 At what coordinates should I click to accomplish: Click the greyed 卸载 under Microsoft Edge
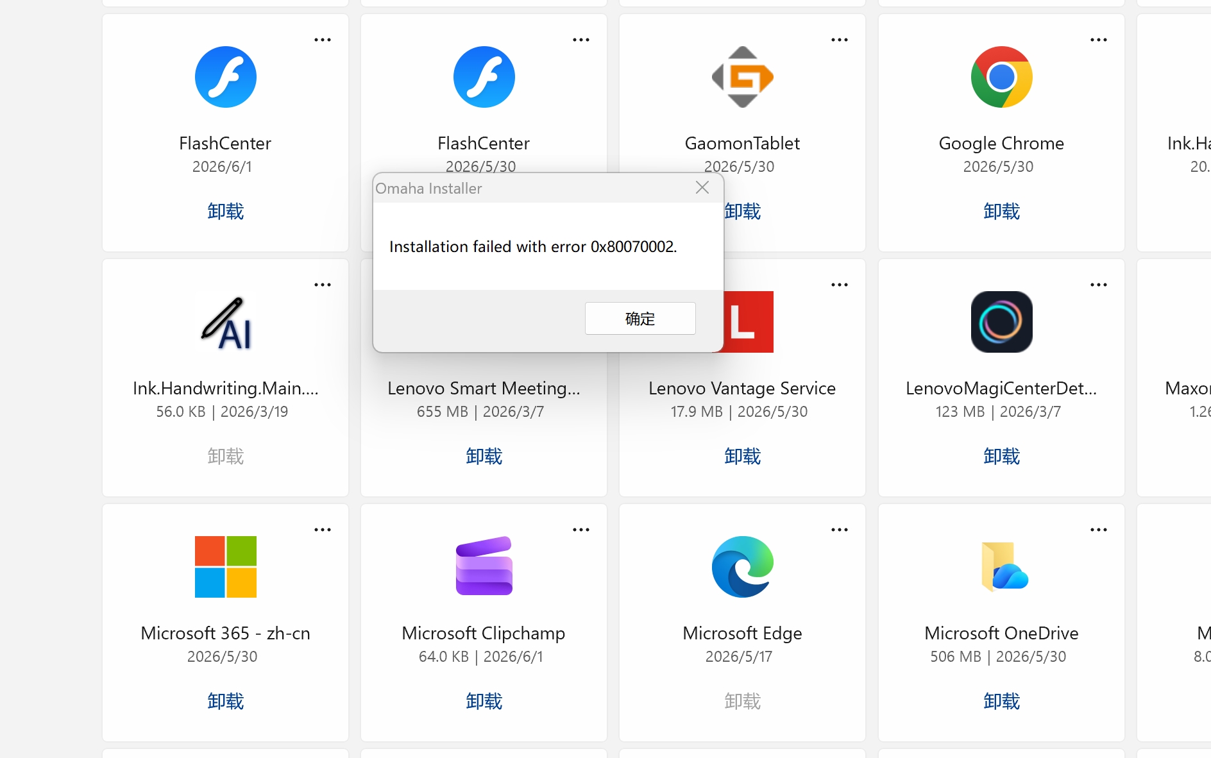pyautogui.click(x=743, y=702)
